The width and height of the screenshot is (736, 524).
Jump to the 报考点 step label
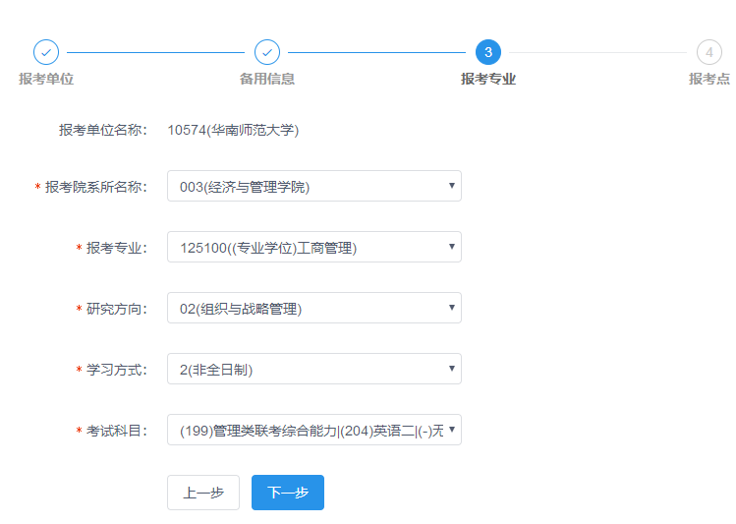click(x=709, y=79)
